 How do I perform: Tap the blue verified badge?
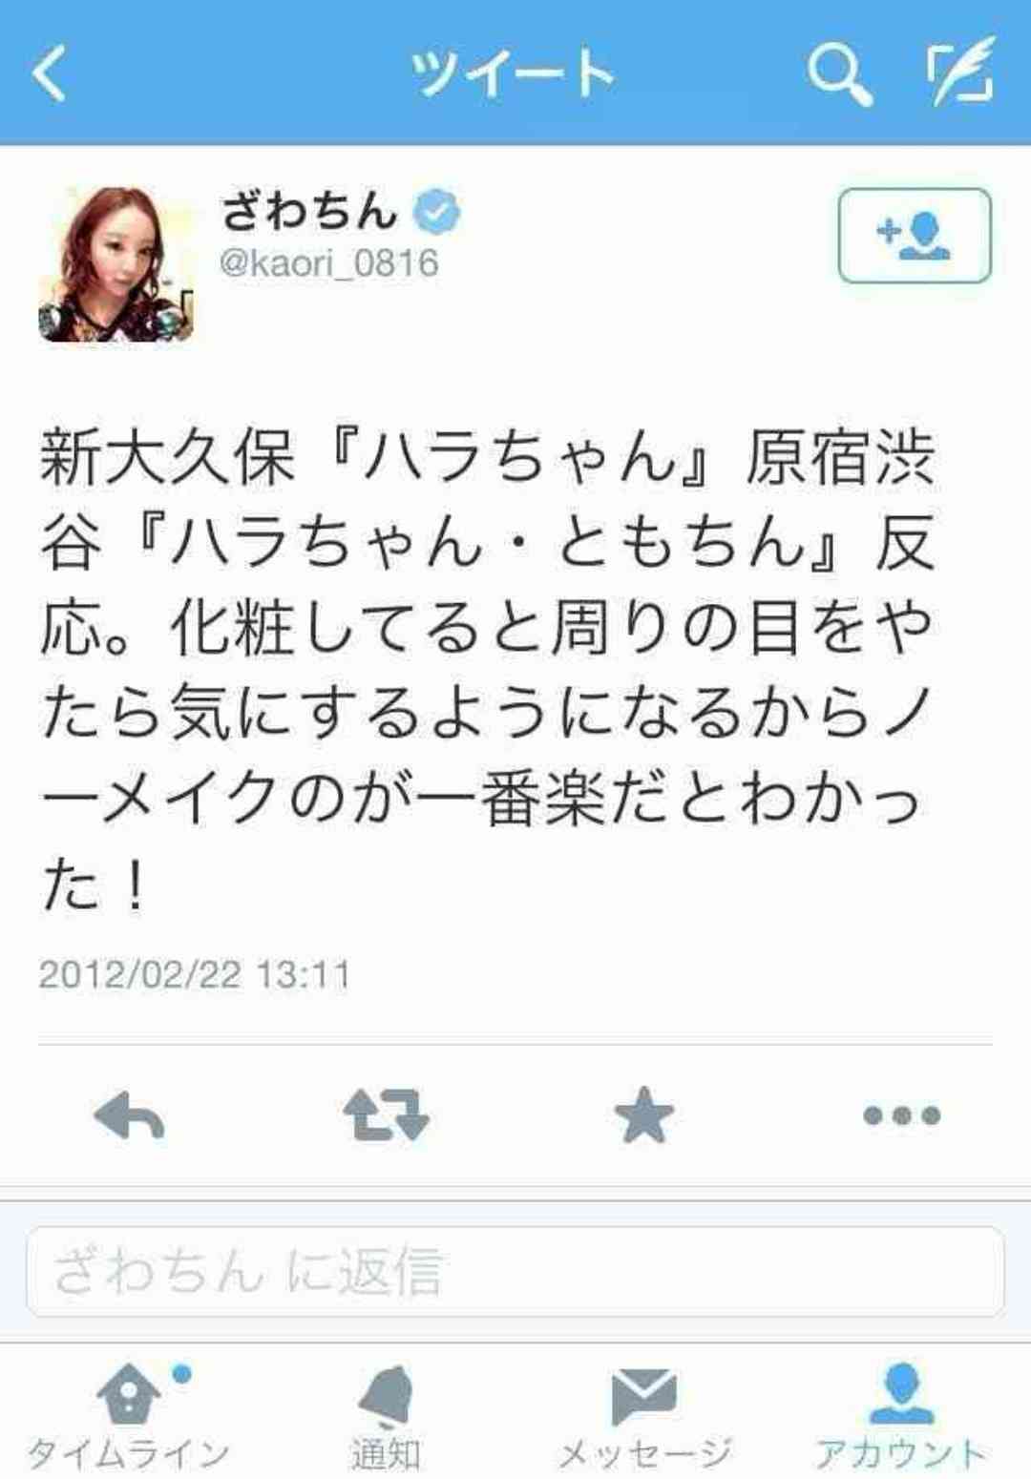pos(436,212)
